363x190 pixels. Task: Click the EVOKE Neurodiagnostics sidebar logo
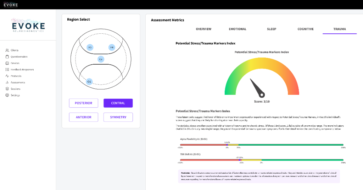[x=28, y=26]
